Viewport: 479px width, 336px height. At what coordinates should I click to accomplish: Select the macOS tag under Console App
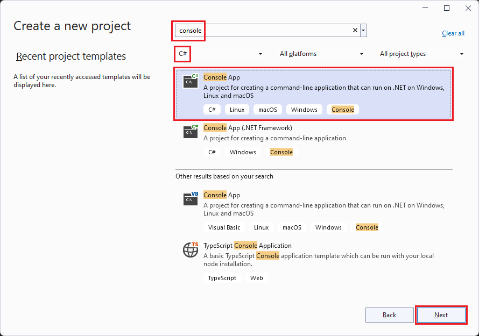[x=267, y=109]
